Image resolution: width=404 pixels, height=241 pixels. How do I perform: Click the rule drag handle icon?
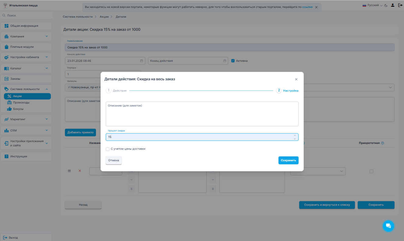click(x=69, y=171)
